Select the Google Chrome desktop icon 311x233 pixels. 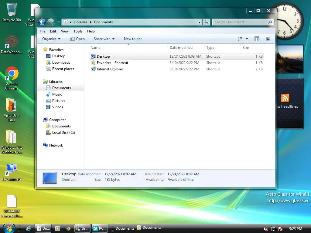click(12, 78)
